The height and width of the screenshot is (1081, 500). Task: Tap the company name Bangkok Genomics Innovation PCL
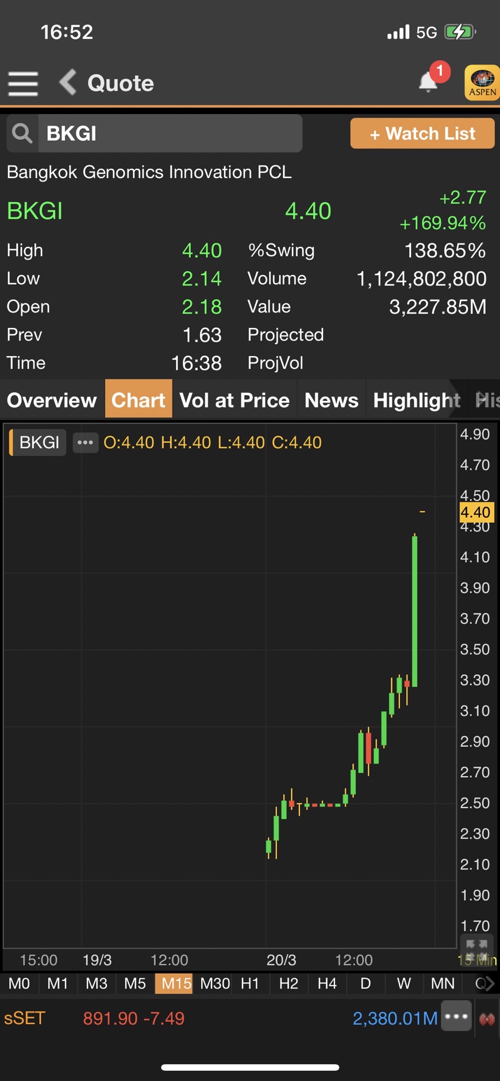[x=149, y=172]
